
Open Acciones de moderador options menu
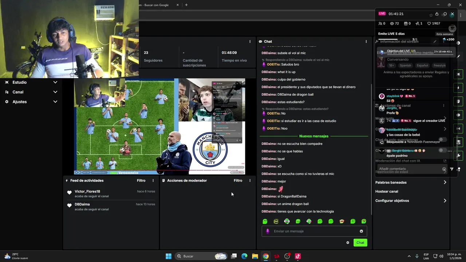(250, 180)
